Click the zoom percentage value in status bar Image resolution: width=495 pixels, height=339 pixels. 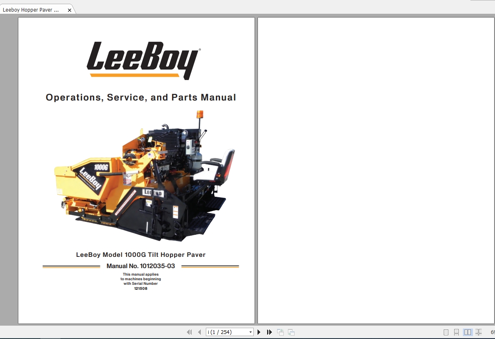[x=492, y=332]
